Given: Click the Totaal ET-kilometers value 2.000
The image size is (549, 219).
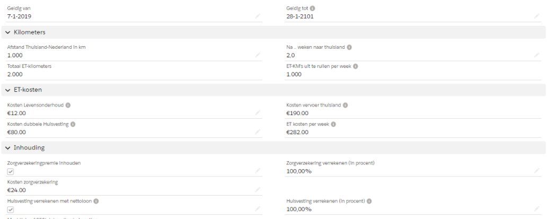Looking at the screenshot, I should click(x=15, y=74).
